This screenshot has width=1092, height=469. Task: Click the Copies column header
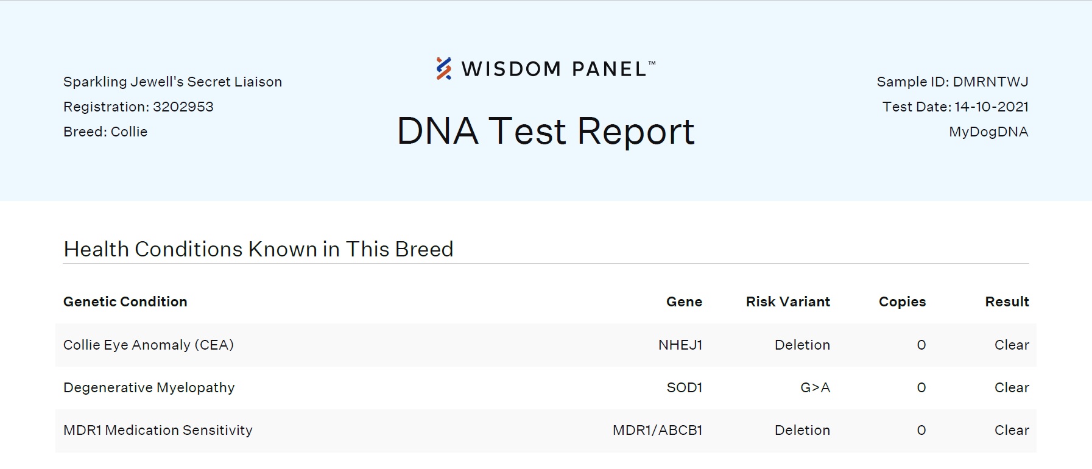902,301
